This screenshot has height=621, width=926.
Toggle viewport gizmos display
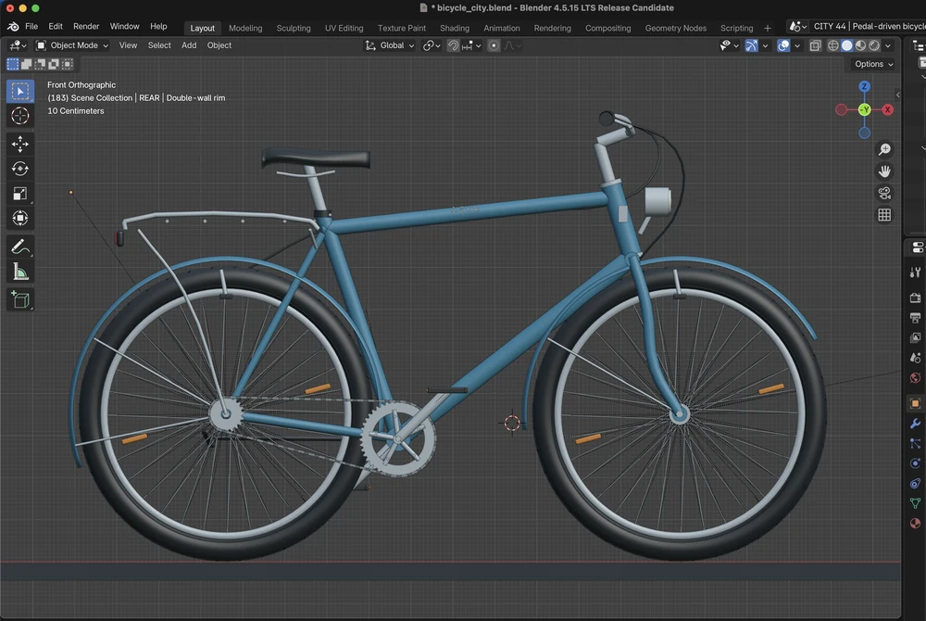click(751, 45)
